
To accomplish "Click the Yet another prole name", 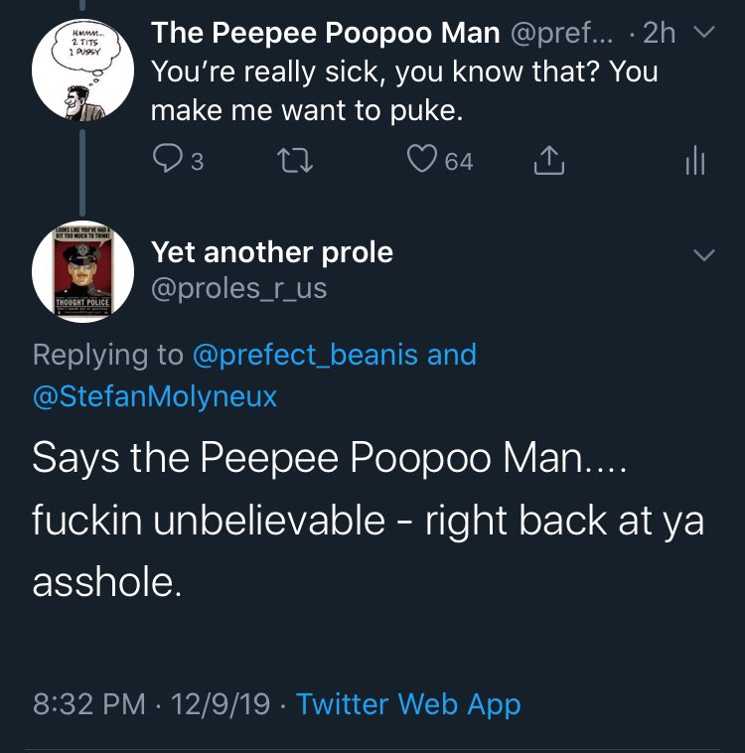I will 271,252.
